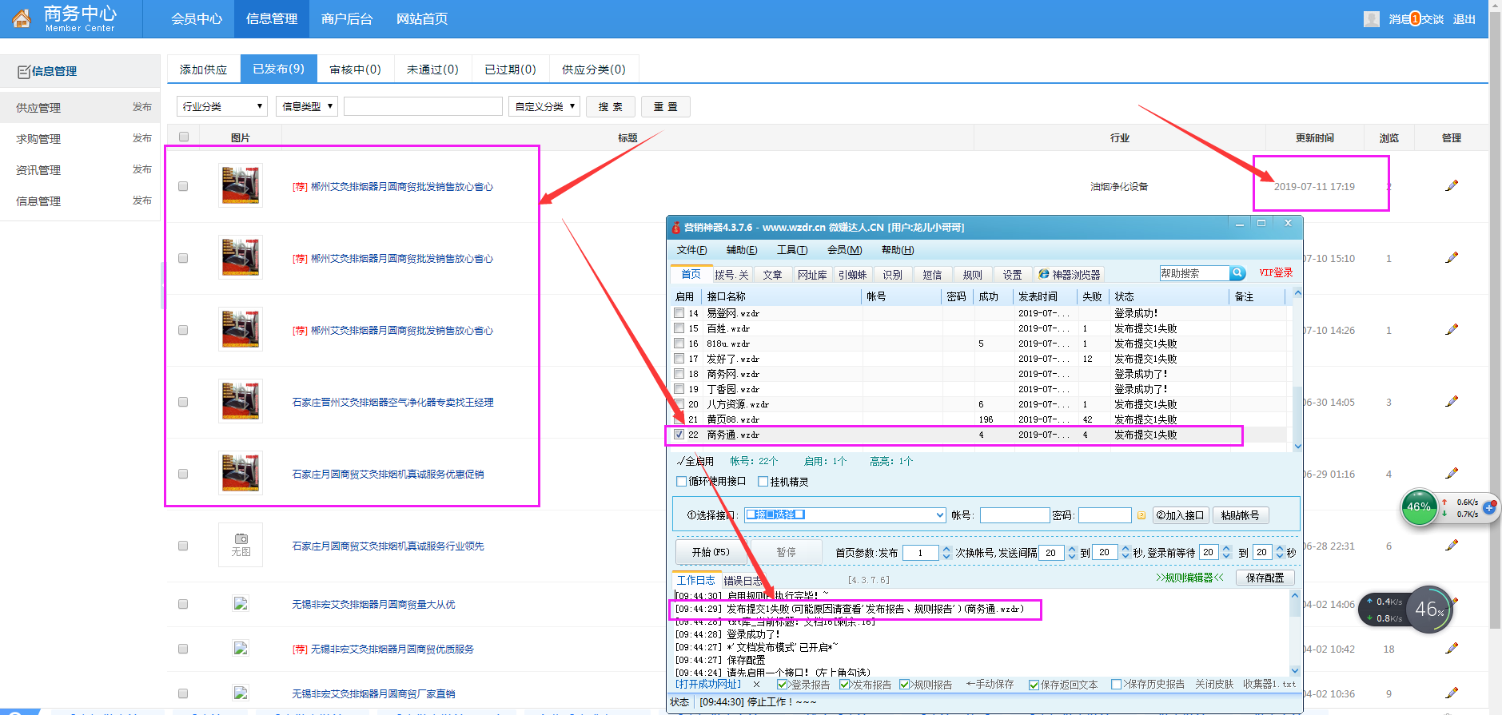The width and height of the screenshot is (1502, 715).
Task: Open the user avatar in the top bar
Action: [1372, 18]
